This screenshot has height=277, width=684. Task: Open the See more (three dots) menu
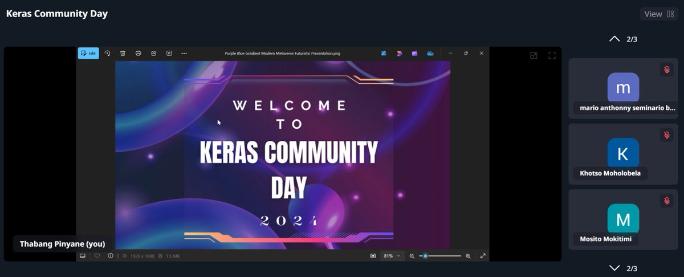[184, 53]
